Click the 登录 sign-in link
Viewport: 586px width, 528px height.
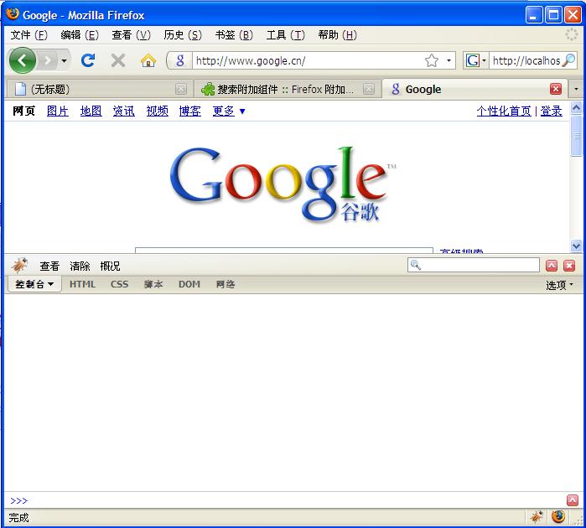pyautogui.click(x=551, y=111)
